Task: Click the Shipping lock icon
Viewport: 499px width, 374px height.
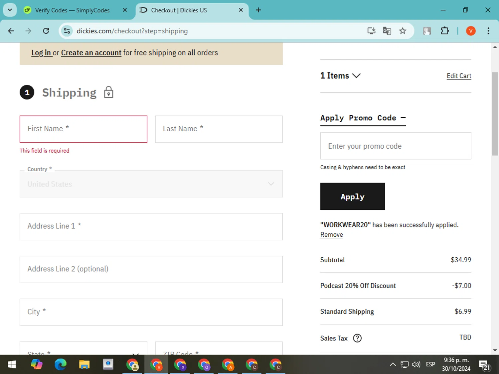Action: point(108,92)
